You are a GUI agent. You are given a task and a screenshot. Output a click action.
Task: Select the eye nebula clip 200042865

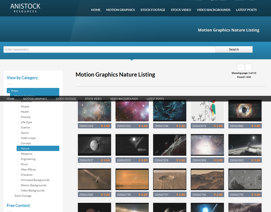tap(245, 112)
